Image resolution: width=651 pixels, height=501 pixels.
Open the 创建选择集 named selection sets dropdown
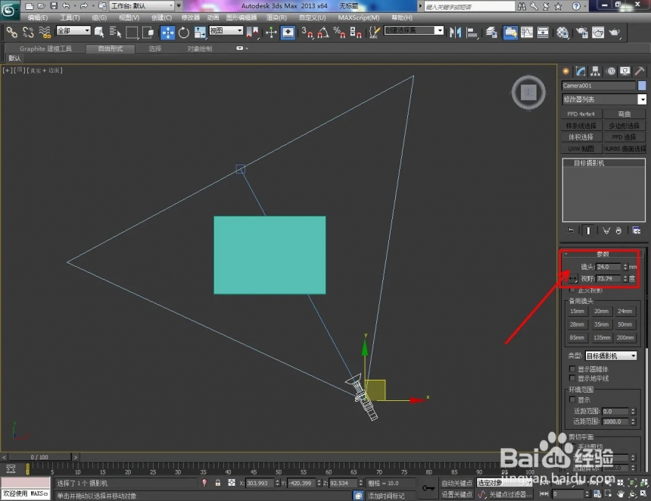pos(414,30)
